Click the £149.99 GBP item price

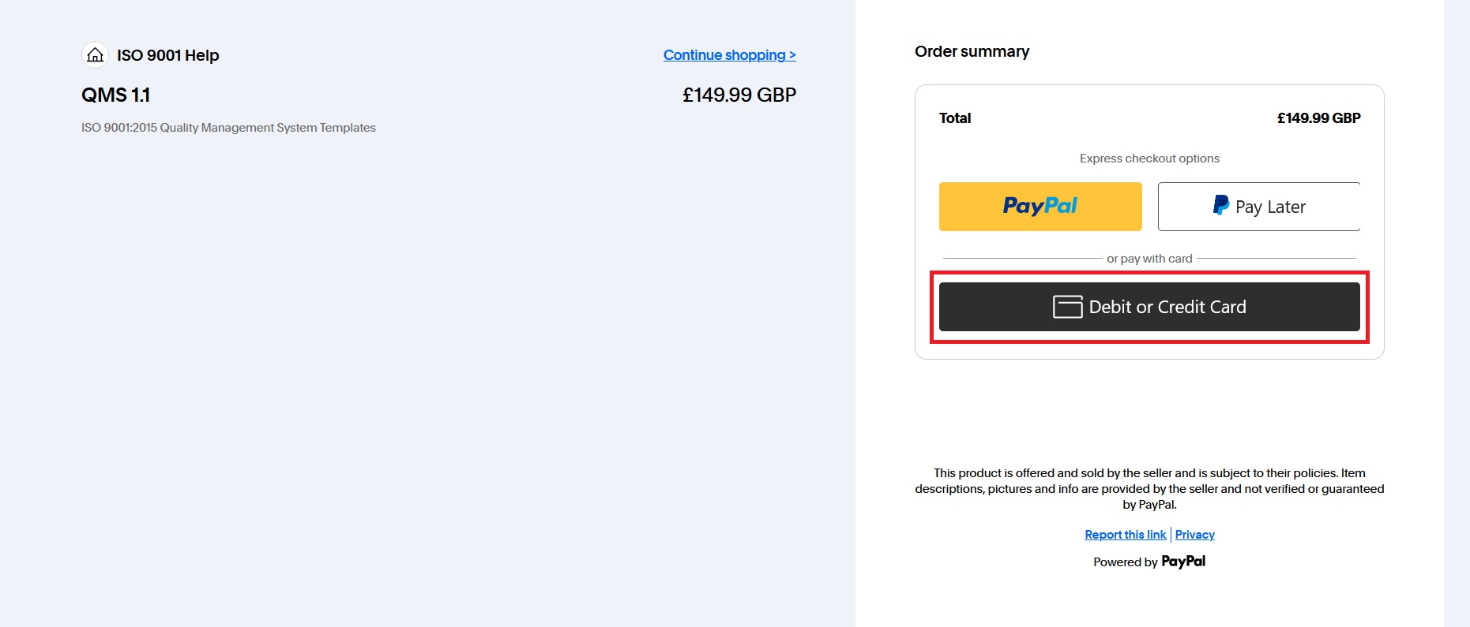tap(739, 95)
